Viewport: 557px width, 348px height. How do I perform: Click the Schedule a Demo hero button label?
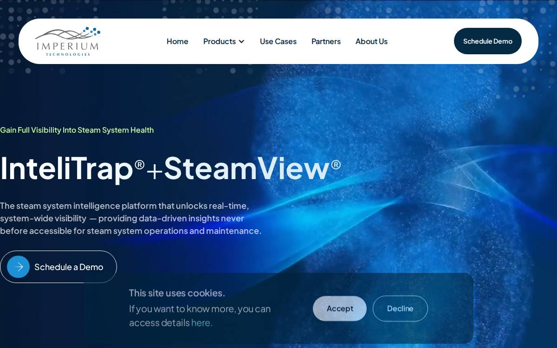pyautogui.click(x=69, y=267)
